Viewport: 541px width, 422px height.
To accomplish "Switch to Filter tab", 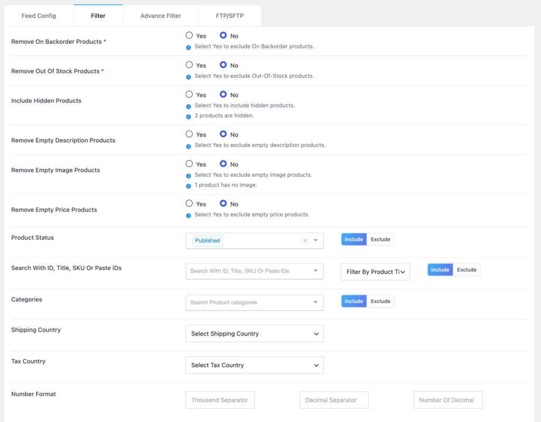I will coord(98,16).
